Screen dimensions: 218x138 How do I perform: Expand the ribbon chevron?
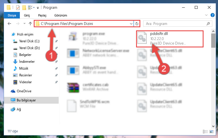[x=206, y=15]
